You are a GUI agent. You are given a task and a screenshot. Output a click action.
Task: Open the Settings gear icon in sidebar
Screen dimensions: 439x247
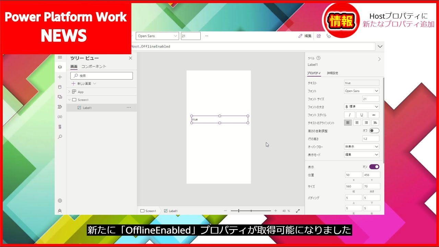(60, 201)
